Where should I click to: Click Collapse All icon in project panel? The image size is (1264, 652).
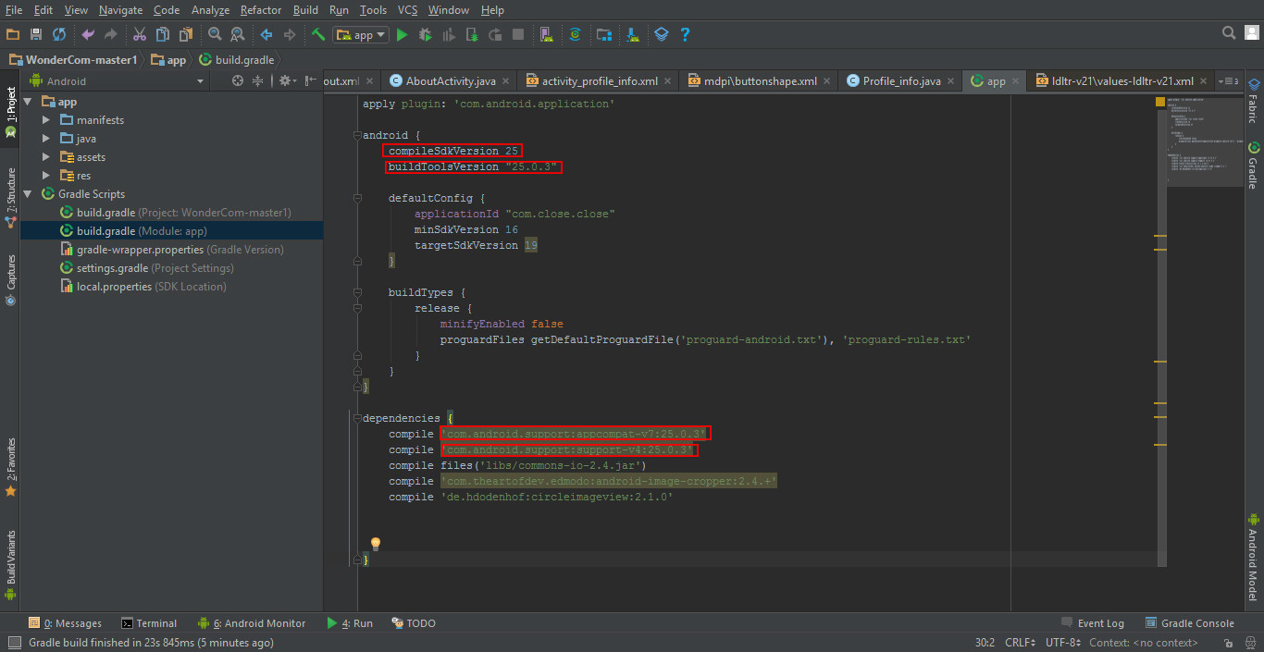pos(258,81)
